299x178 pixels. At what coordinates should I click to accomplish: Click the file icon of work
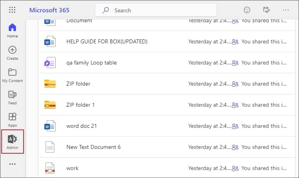50,168
